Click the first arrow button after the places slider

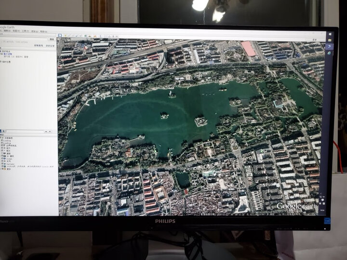click(x=46, y=131)
